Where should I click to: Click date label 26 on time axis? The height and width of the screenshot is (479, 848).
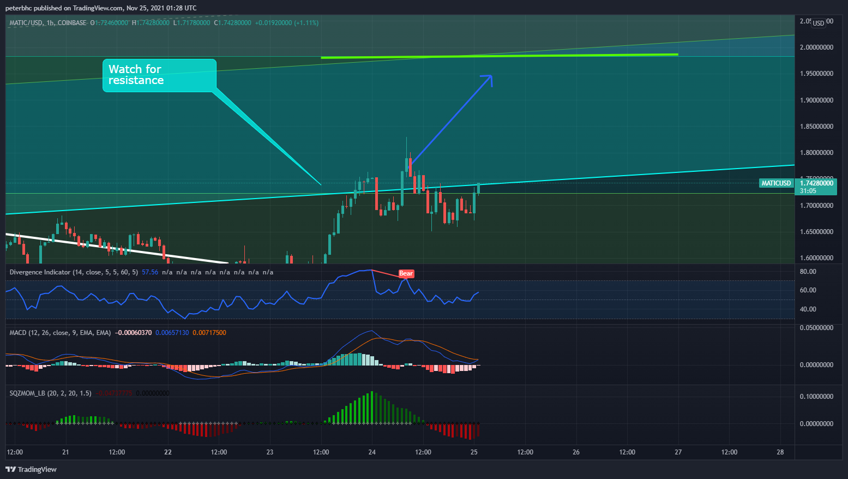point(576,452)
